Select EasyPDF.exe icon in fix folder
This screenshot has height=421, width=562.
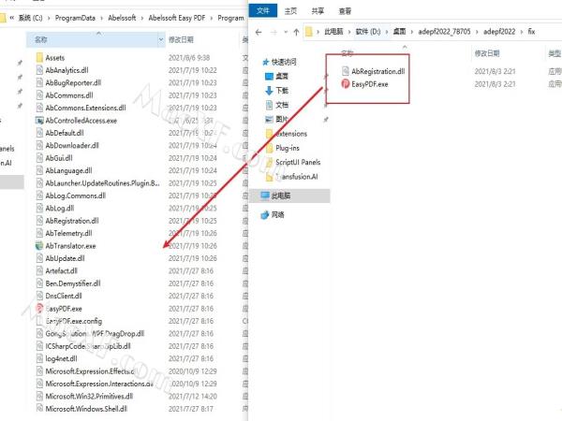tap(345, 84)
